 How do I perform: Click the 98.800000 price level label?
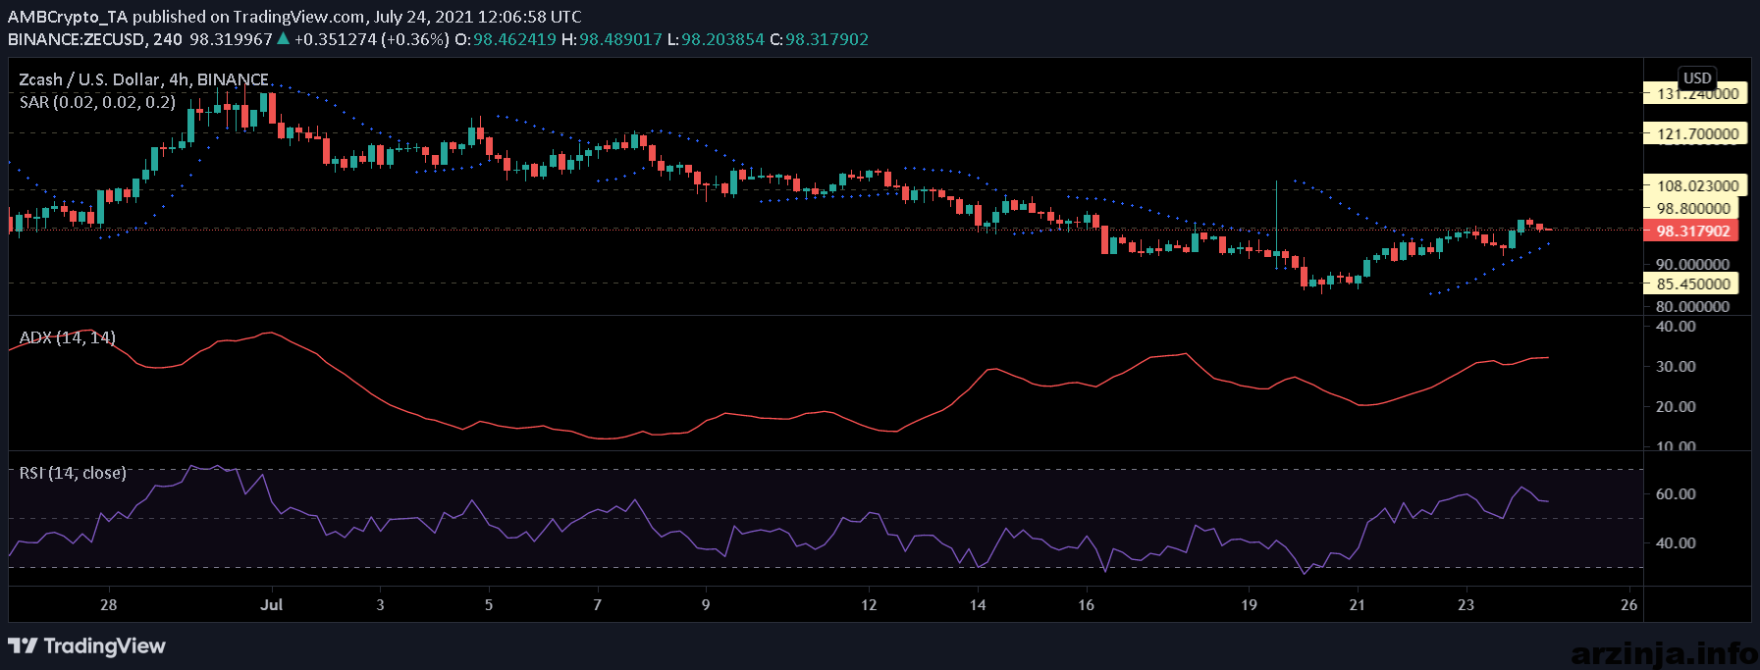click(x=1692, y=208)
